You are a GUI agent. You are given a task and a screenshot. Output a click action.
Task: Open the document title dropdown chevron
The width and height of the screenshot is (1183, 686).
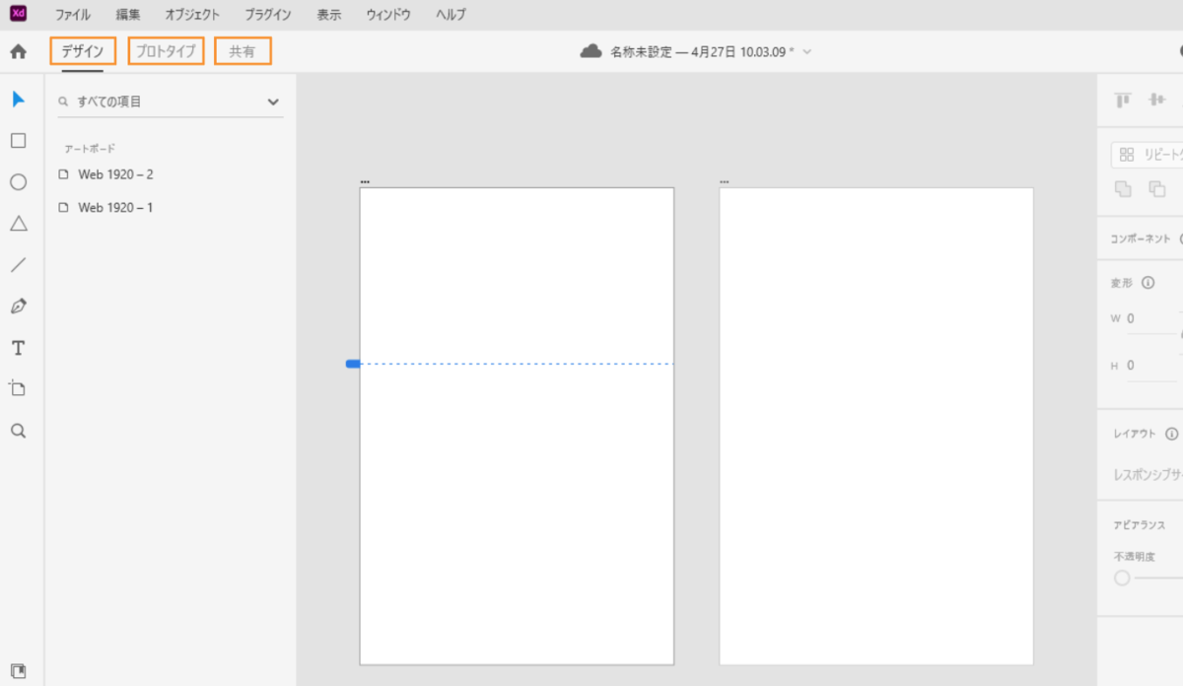807,52
